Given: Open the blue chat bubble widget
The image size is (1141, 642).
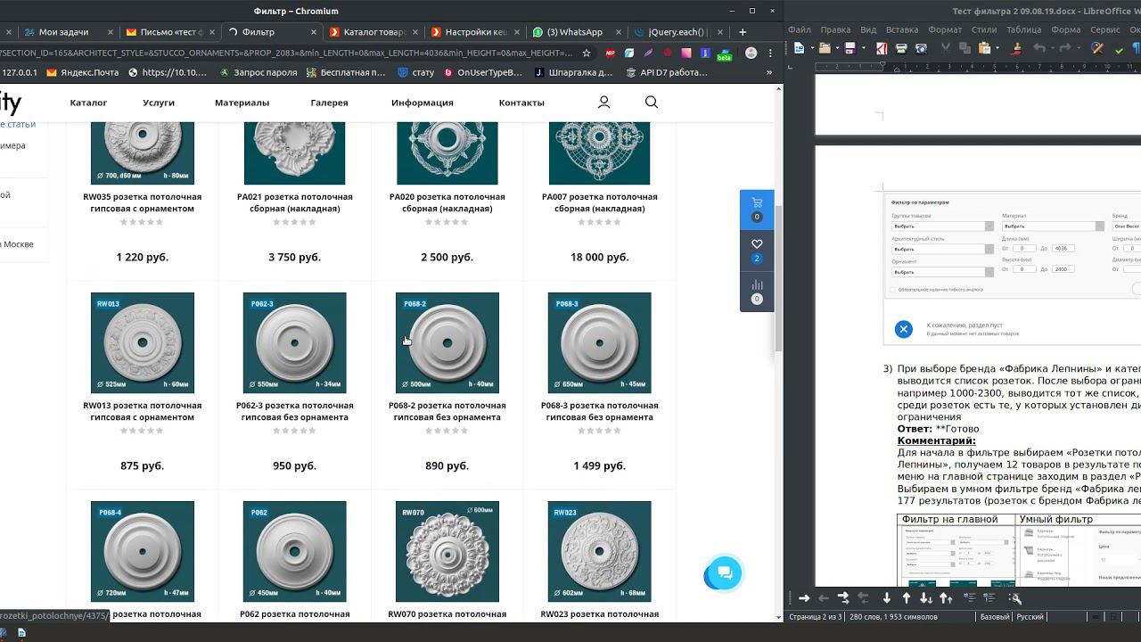Looking at the screenshot, I should (725, 573).
